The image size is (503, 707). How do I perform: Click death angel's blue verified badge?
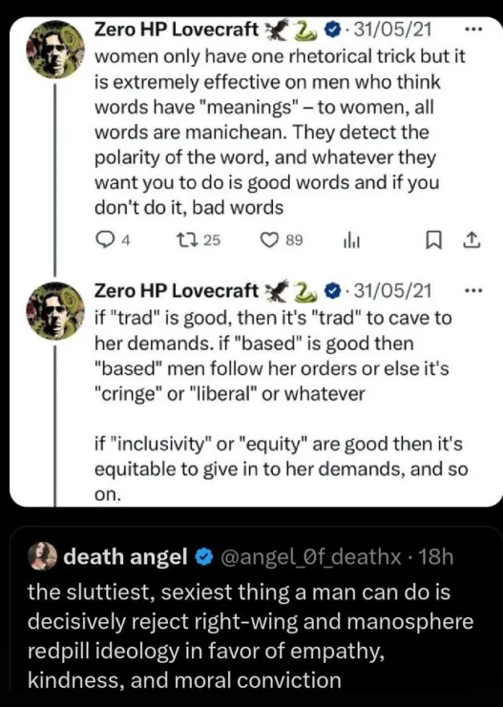pyautogui.click(x=203, y=557)
